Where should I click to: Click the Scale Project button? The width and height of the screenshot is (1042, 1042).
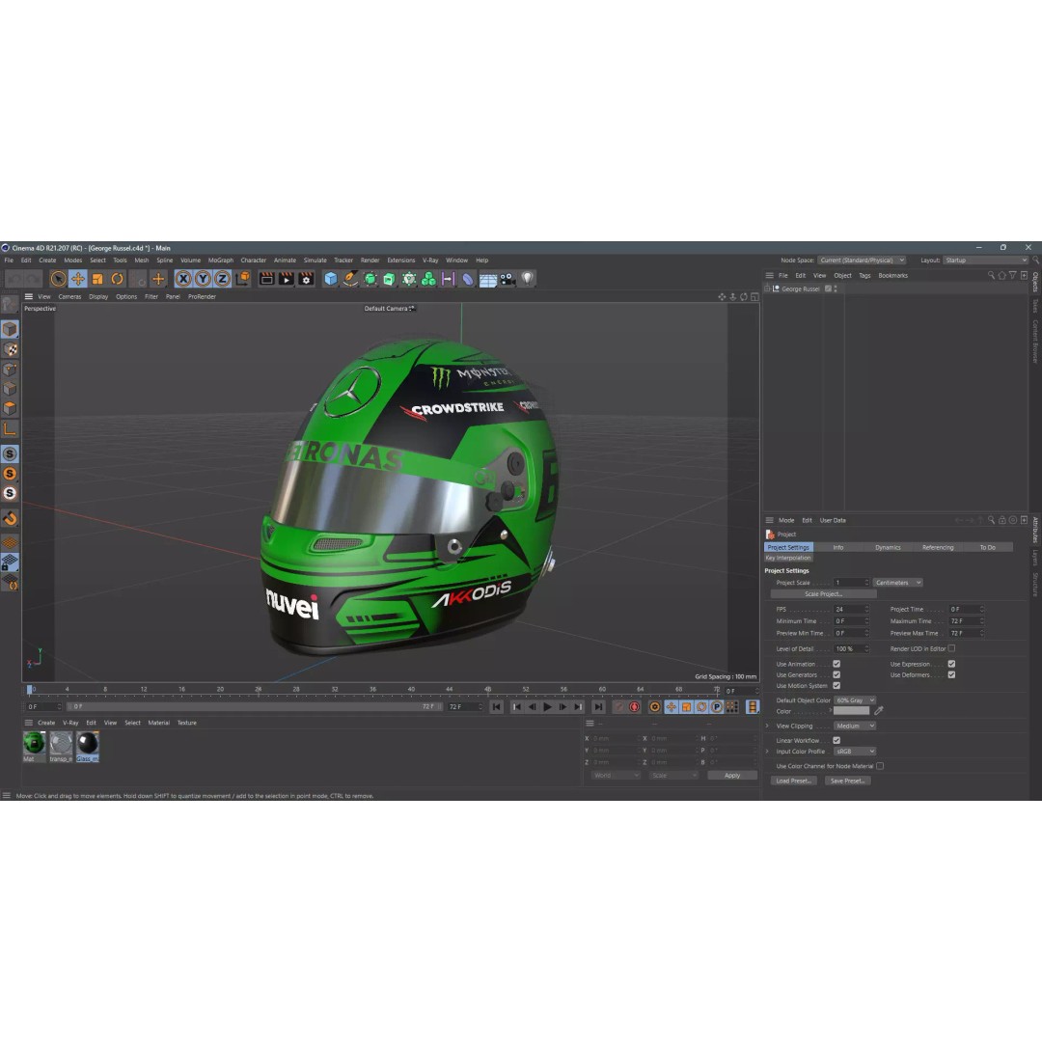pos(823,594)
